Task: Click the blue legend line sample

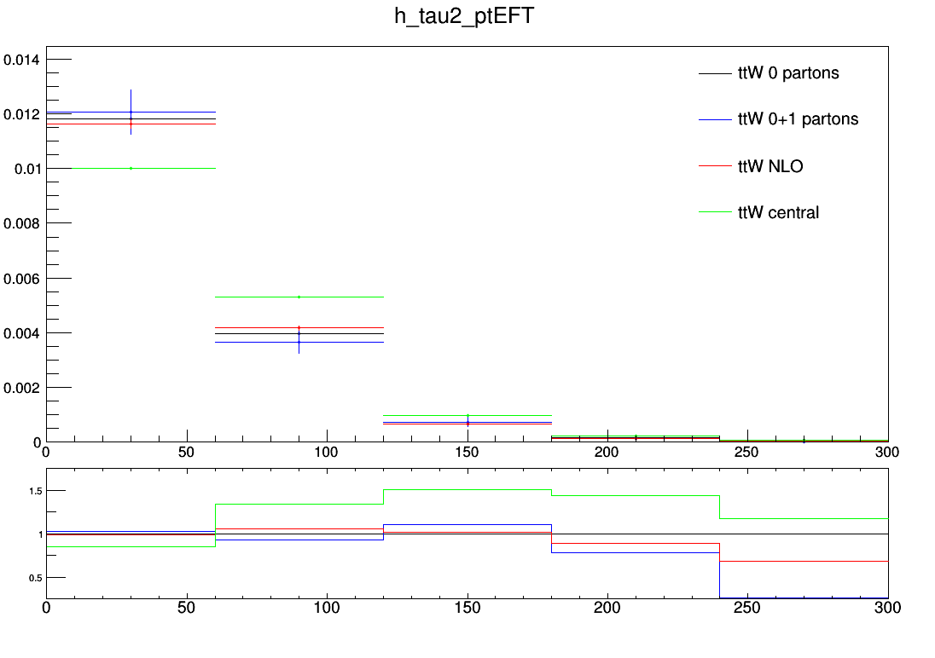Action: coord(715,120)
